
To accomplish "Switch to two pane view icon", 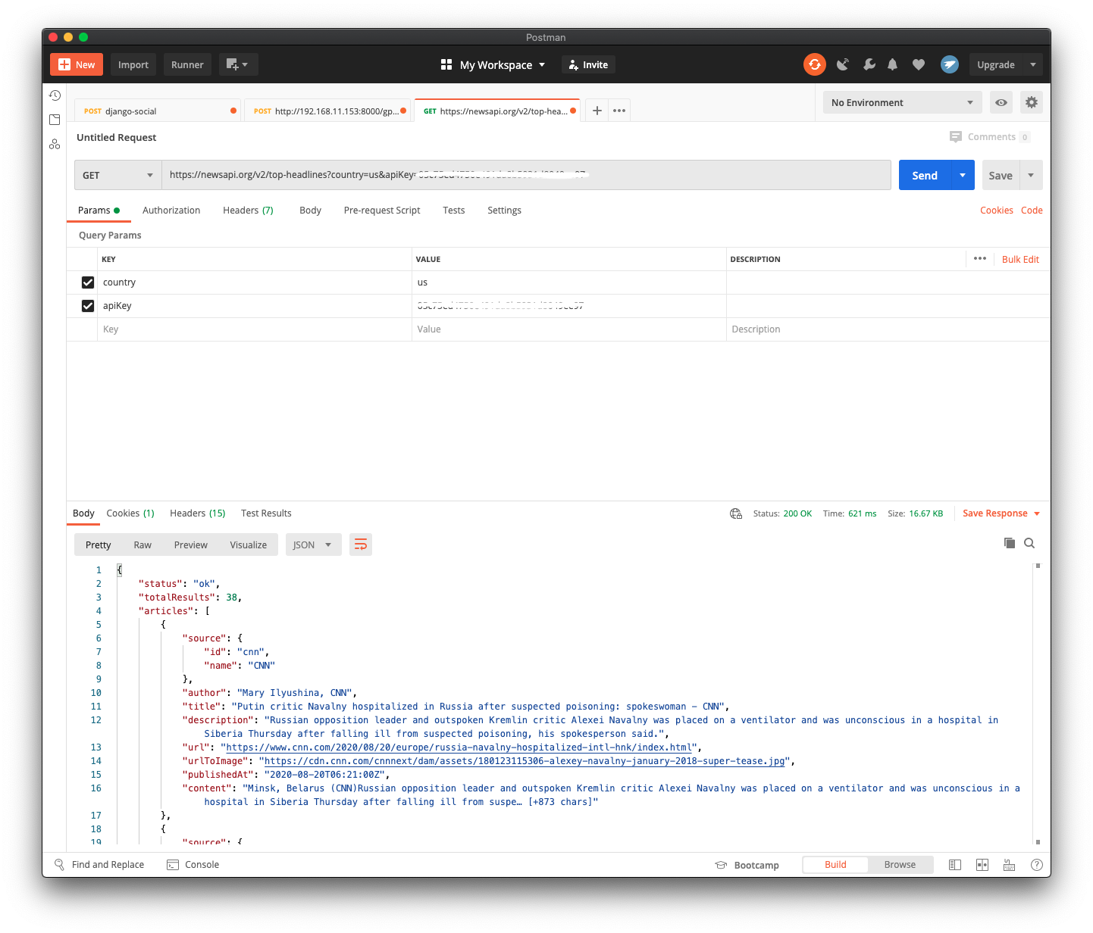I will click(x=982, y=865).
